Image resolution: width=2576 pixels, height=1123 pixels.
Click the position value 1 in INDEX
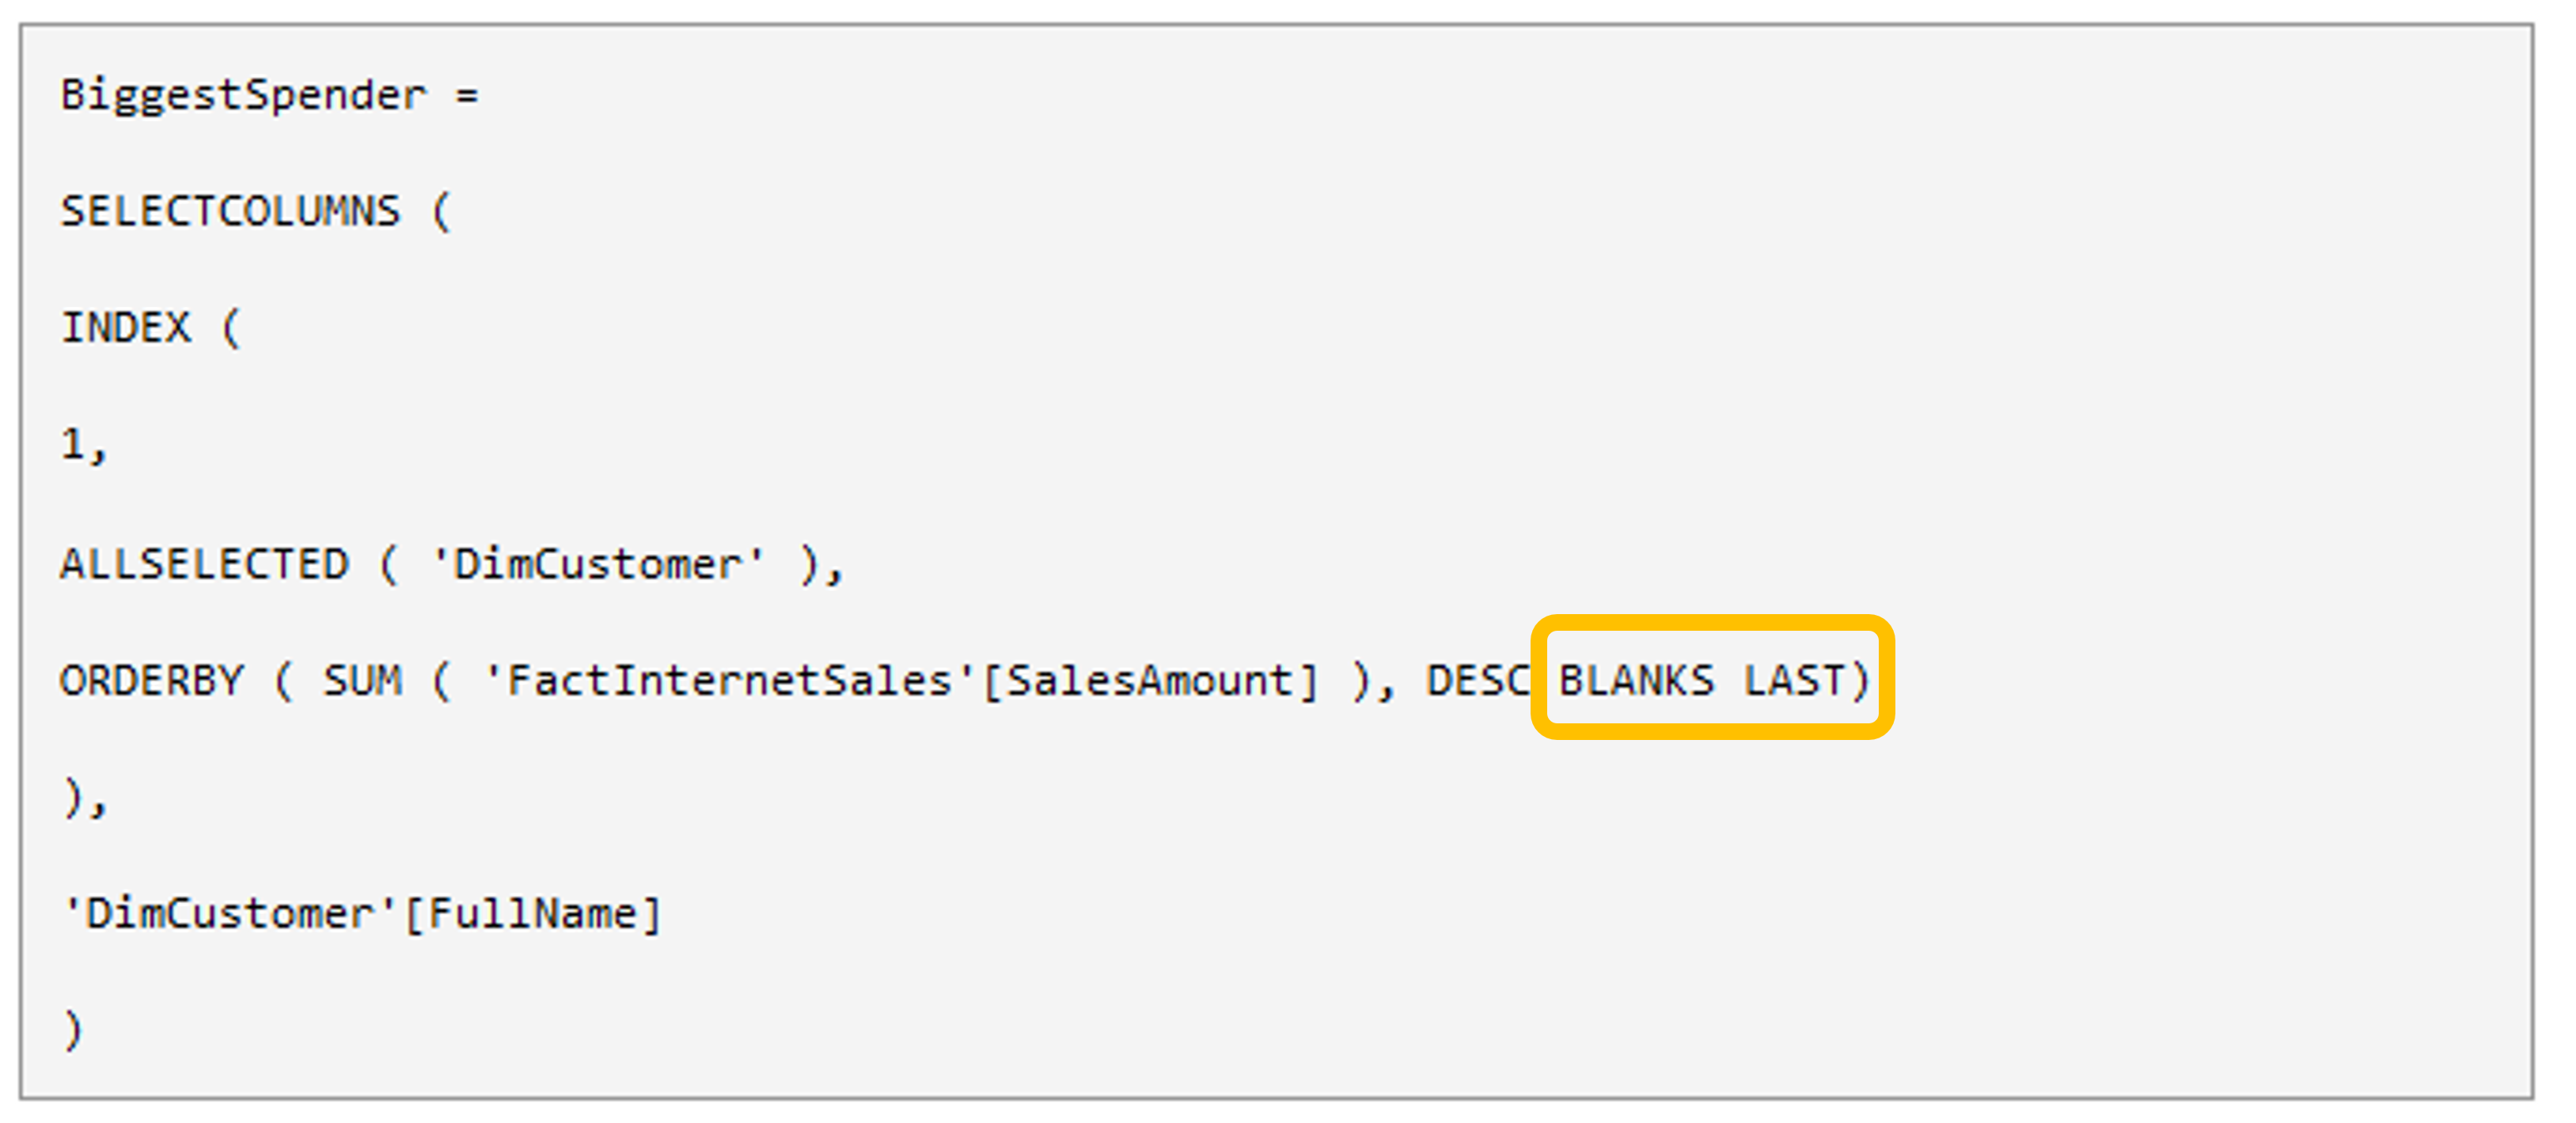coord(72,443)
